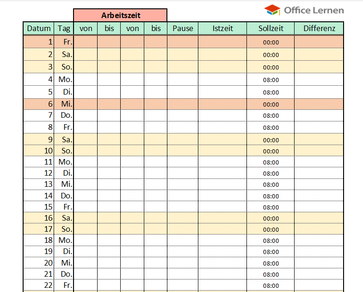Select the Do. cell in row 21
The height and width of the screenshot is (292, 363).
coord(64,274)
